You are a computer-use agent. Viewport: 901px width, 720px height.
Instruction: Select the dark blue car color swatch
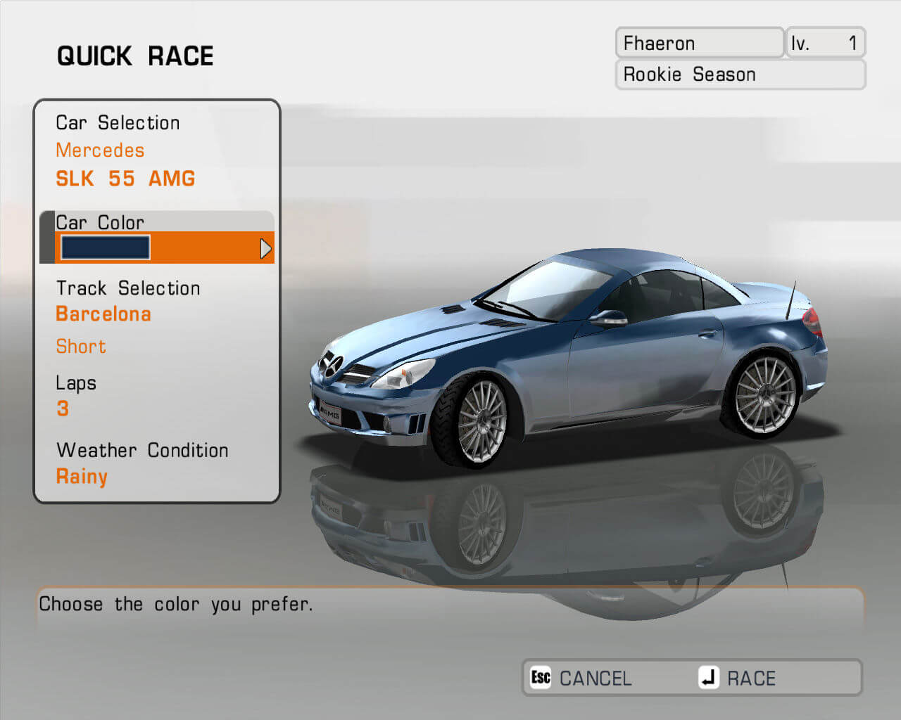(x=106, y=247)
